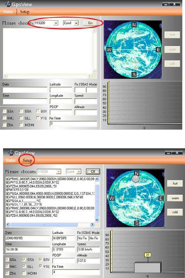The height and width of the screenshot is (278, 185).
Task: Click the cold start button in lower window
Action: coord(175,212)
